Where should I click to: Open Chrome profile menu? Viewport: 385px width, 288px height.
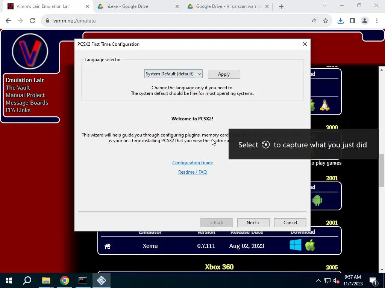pos(365,21)
